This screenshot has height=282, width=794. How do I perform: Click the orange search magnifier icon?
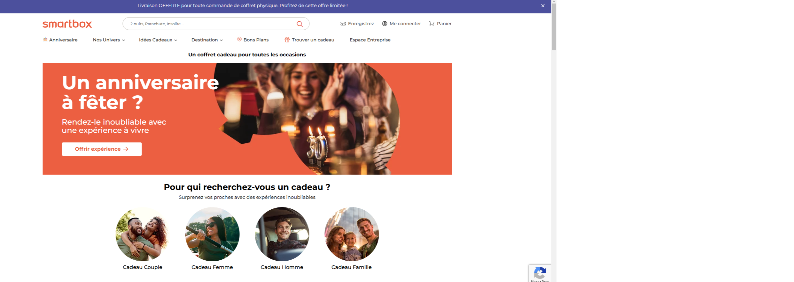pyautogui.click(x=300, y=24)
